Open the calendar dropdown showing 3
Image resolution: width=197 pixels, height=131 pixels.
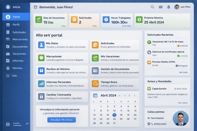[131, 96]
